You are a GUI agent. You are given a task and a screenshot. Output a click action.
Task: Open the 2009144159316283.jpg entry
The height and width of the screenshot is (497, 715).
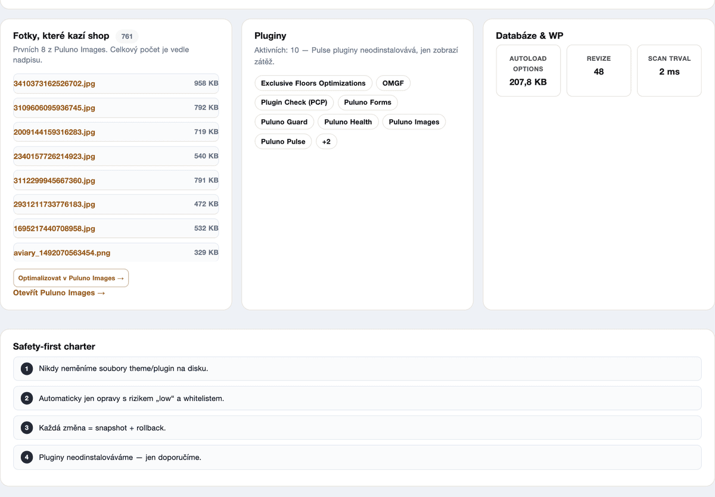point(116,132)
